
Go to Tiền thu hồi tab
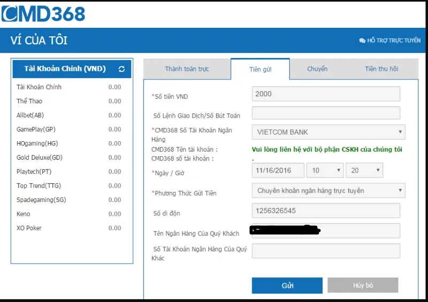[381, 69]
